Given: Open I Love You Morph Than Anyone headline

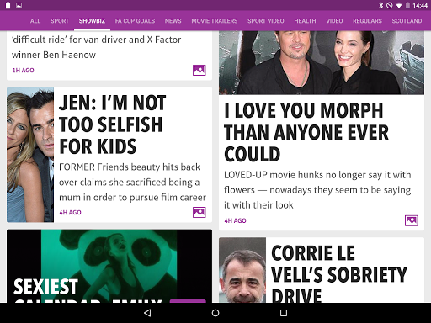Looking at the screenshot, I should click(x=306, y=132).
